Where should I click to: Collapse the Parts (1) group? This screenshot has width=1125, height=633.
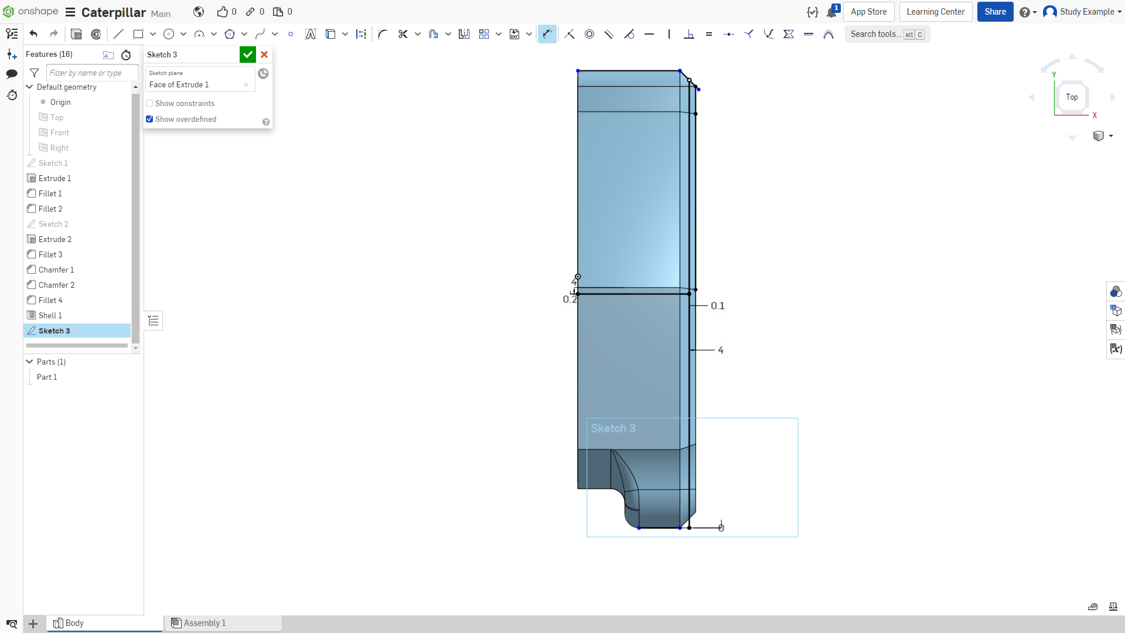click(30, 362)
